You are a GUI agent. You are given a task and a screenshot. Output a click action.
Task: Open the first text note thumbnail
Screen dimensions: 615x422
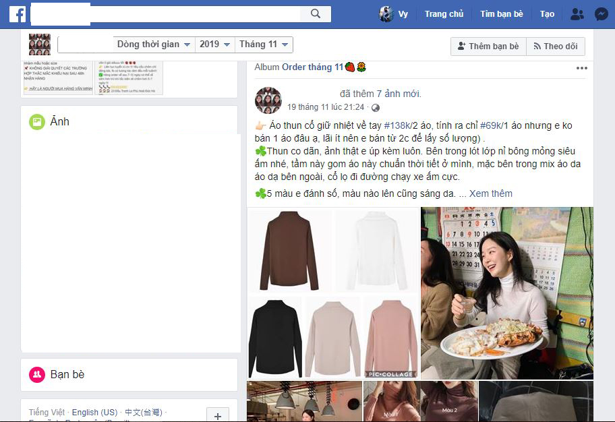(x=58, y=78)
